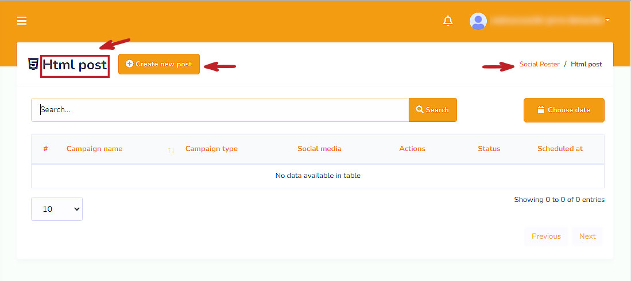Image resolution: width=631 pixels, height=281 pixels.
Task: Follow the Social Poster breadcrumb link
Action: pyautogui.click(x=539, y=64)
